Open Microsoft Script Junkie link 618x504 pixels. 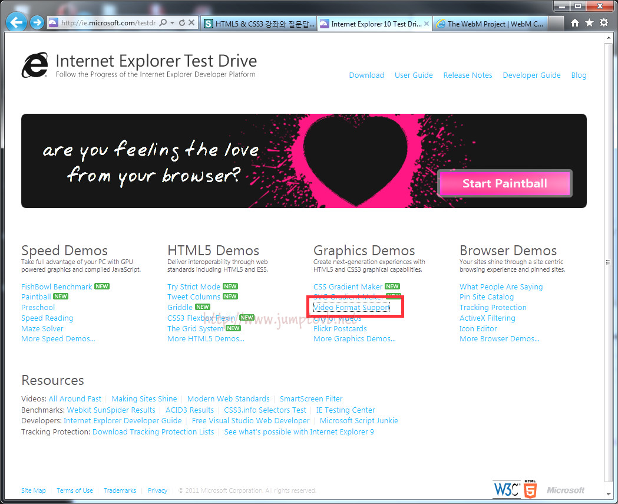pyautogui.click(x=359, y=421)
